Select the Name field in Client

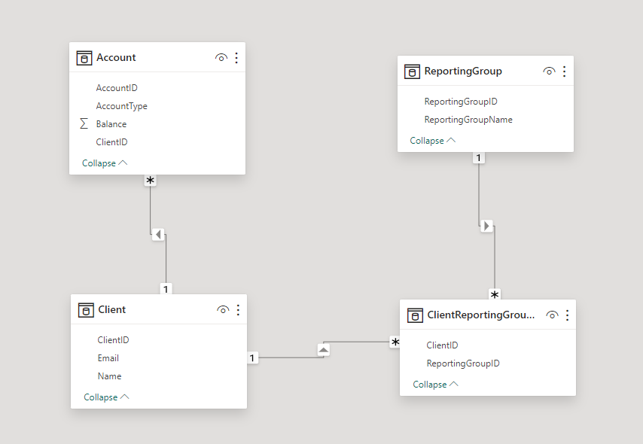(109, 376)
